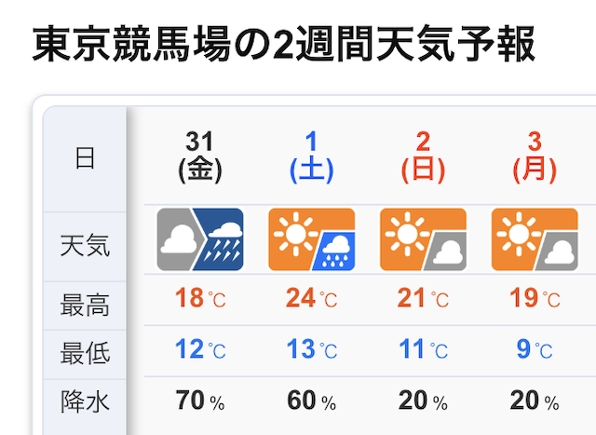Select the 31 (金) date header
596x435 pixels.
pos(200,156)
